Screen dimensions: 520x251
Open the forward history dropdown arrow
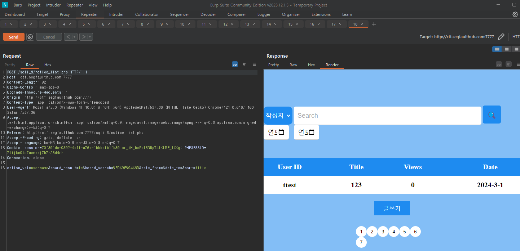[90, 37]
